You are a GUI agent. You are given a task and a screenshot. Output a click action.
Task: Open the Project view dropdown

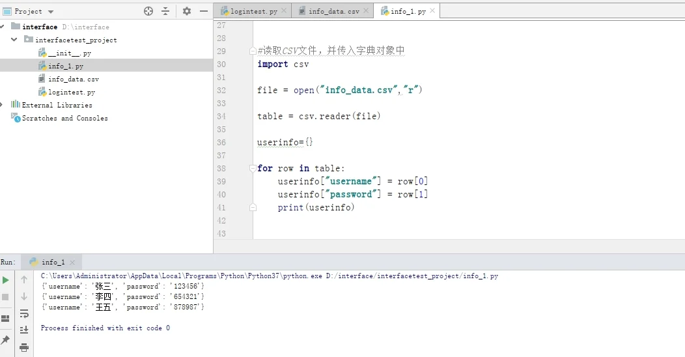tap(51, 12)
